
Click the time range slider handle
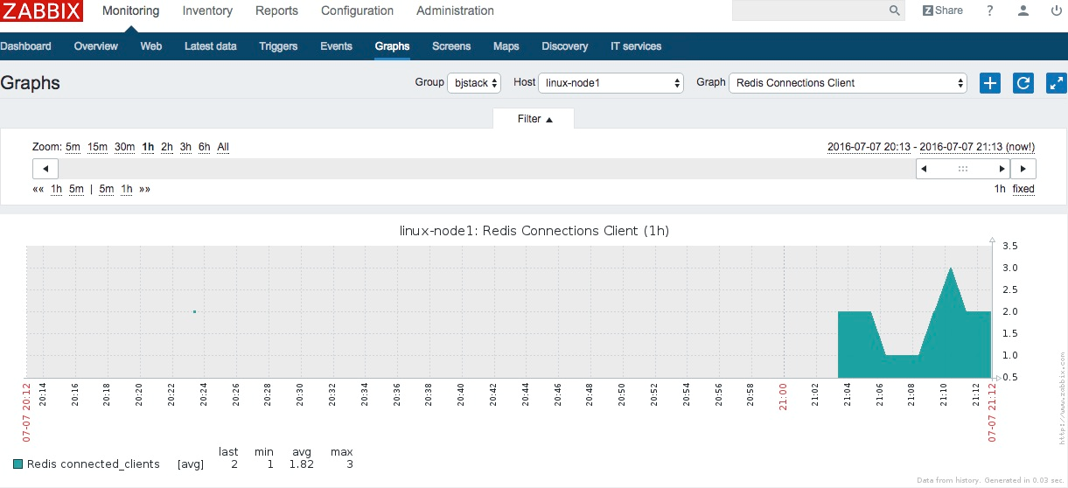pyautogui.click(x=963, y=169)
